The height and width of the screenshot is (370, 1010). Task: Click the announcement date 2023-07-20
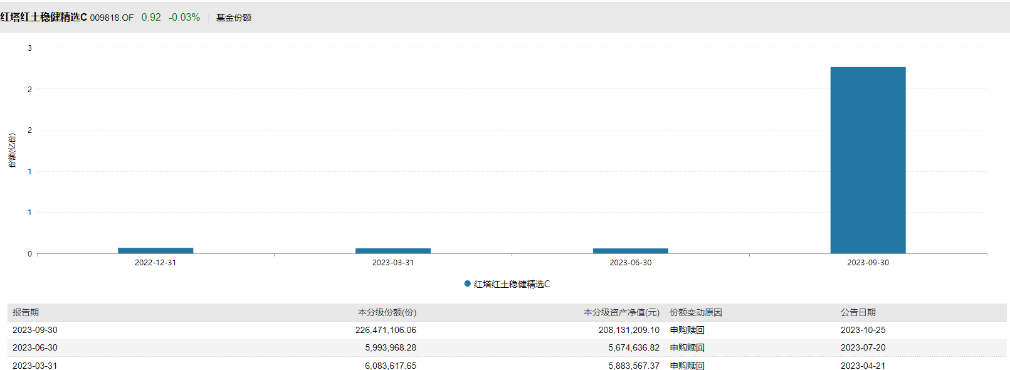click(x=863, y=347)
